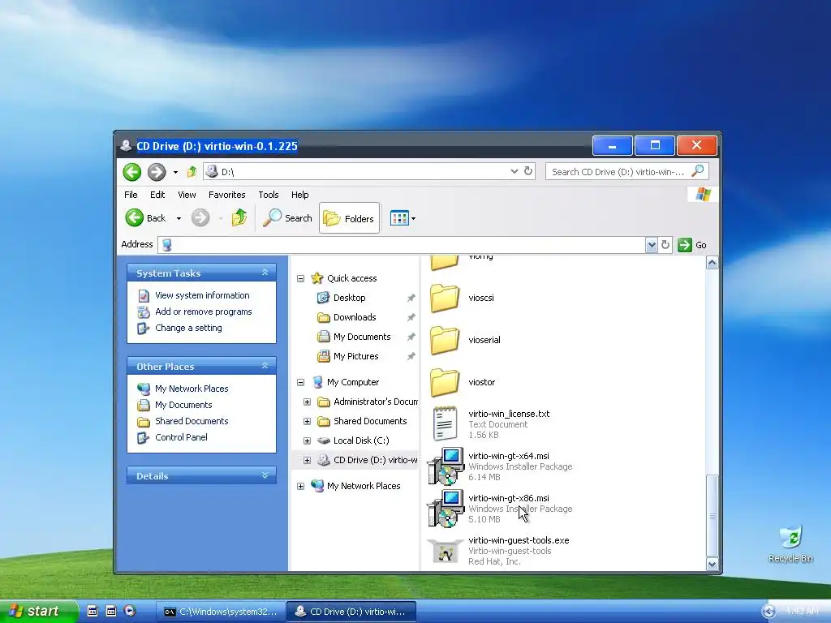Click the file list vertical scrollbar thumb

[x=713, y=516]
